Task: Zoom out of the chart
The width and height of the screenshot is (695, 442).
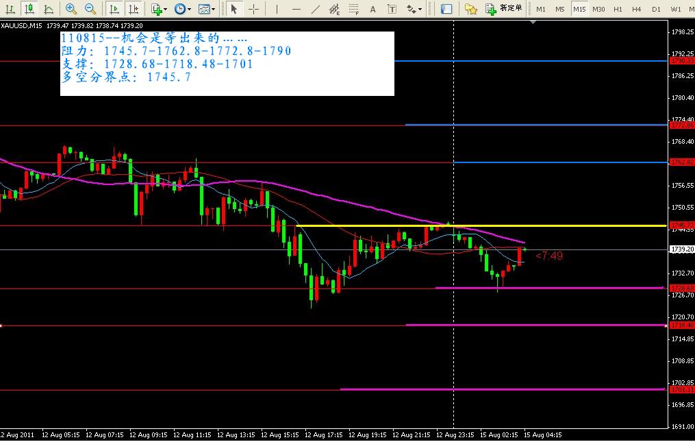Action: coord(90,9)
